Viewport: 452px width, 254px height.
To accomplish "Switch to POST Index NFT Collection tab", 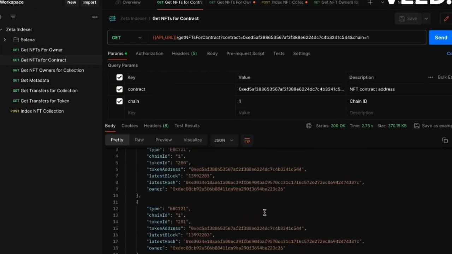I will (284, 2).
